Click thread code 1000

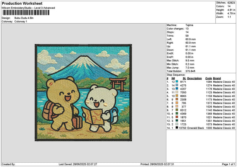[x=209, y=128]
